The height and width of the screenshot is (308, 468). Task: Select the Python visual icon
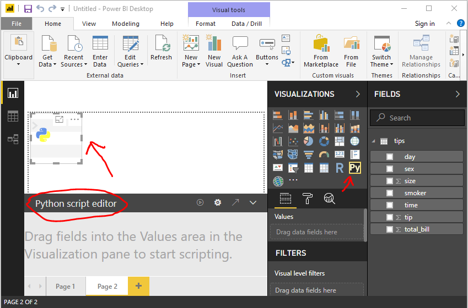[x=354, y=168]
